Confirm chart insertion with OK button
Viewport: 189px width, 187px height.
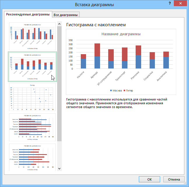149,179
